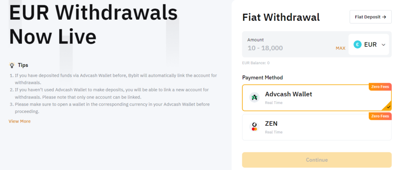Open the EUR currency dropdown

[369, 45]
